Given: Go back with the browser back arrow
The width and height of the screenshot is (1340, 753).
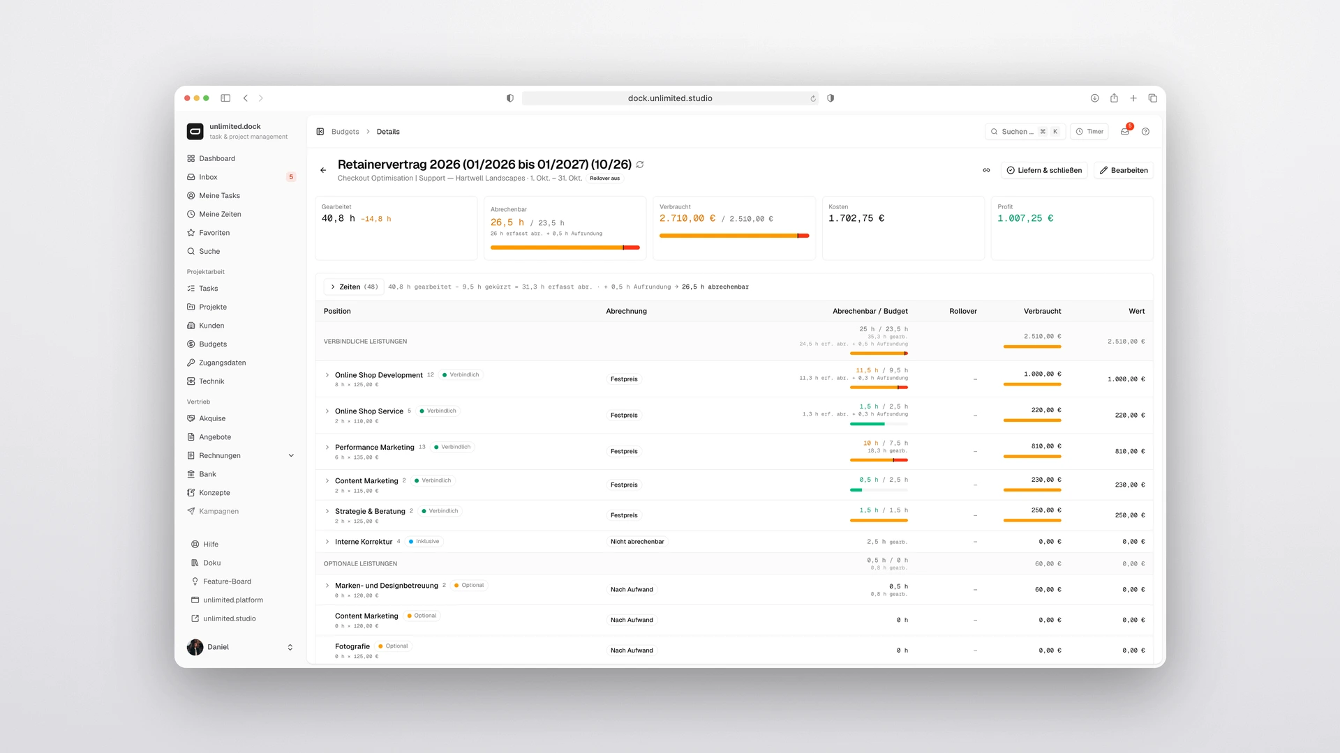Looking at the screenshot, I should point(246,98).
